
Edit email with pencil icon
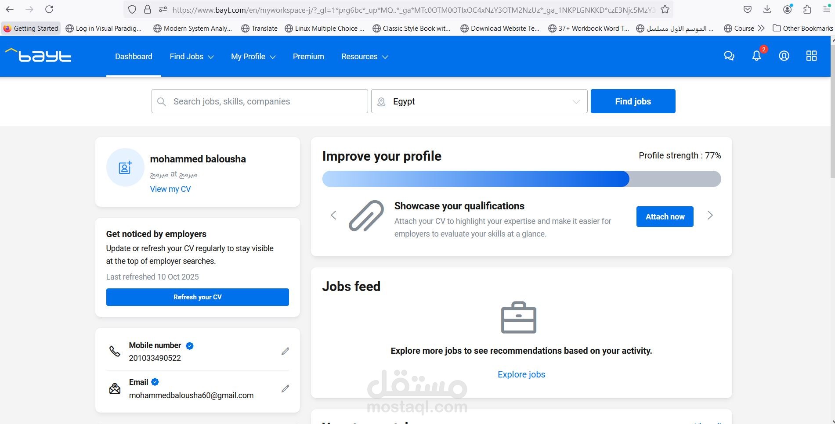286,388
